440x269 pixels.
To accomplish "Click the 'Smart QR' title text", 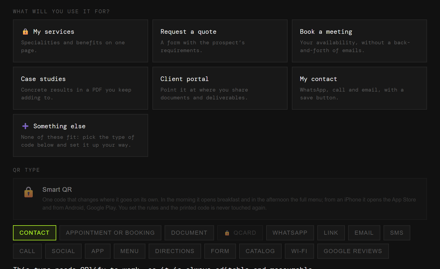I will pyautogui.click(x=57, y=190).
